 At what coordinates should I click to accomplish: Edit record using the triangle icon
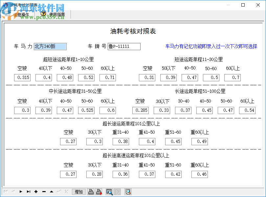pos(52,192)
